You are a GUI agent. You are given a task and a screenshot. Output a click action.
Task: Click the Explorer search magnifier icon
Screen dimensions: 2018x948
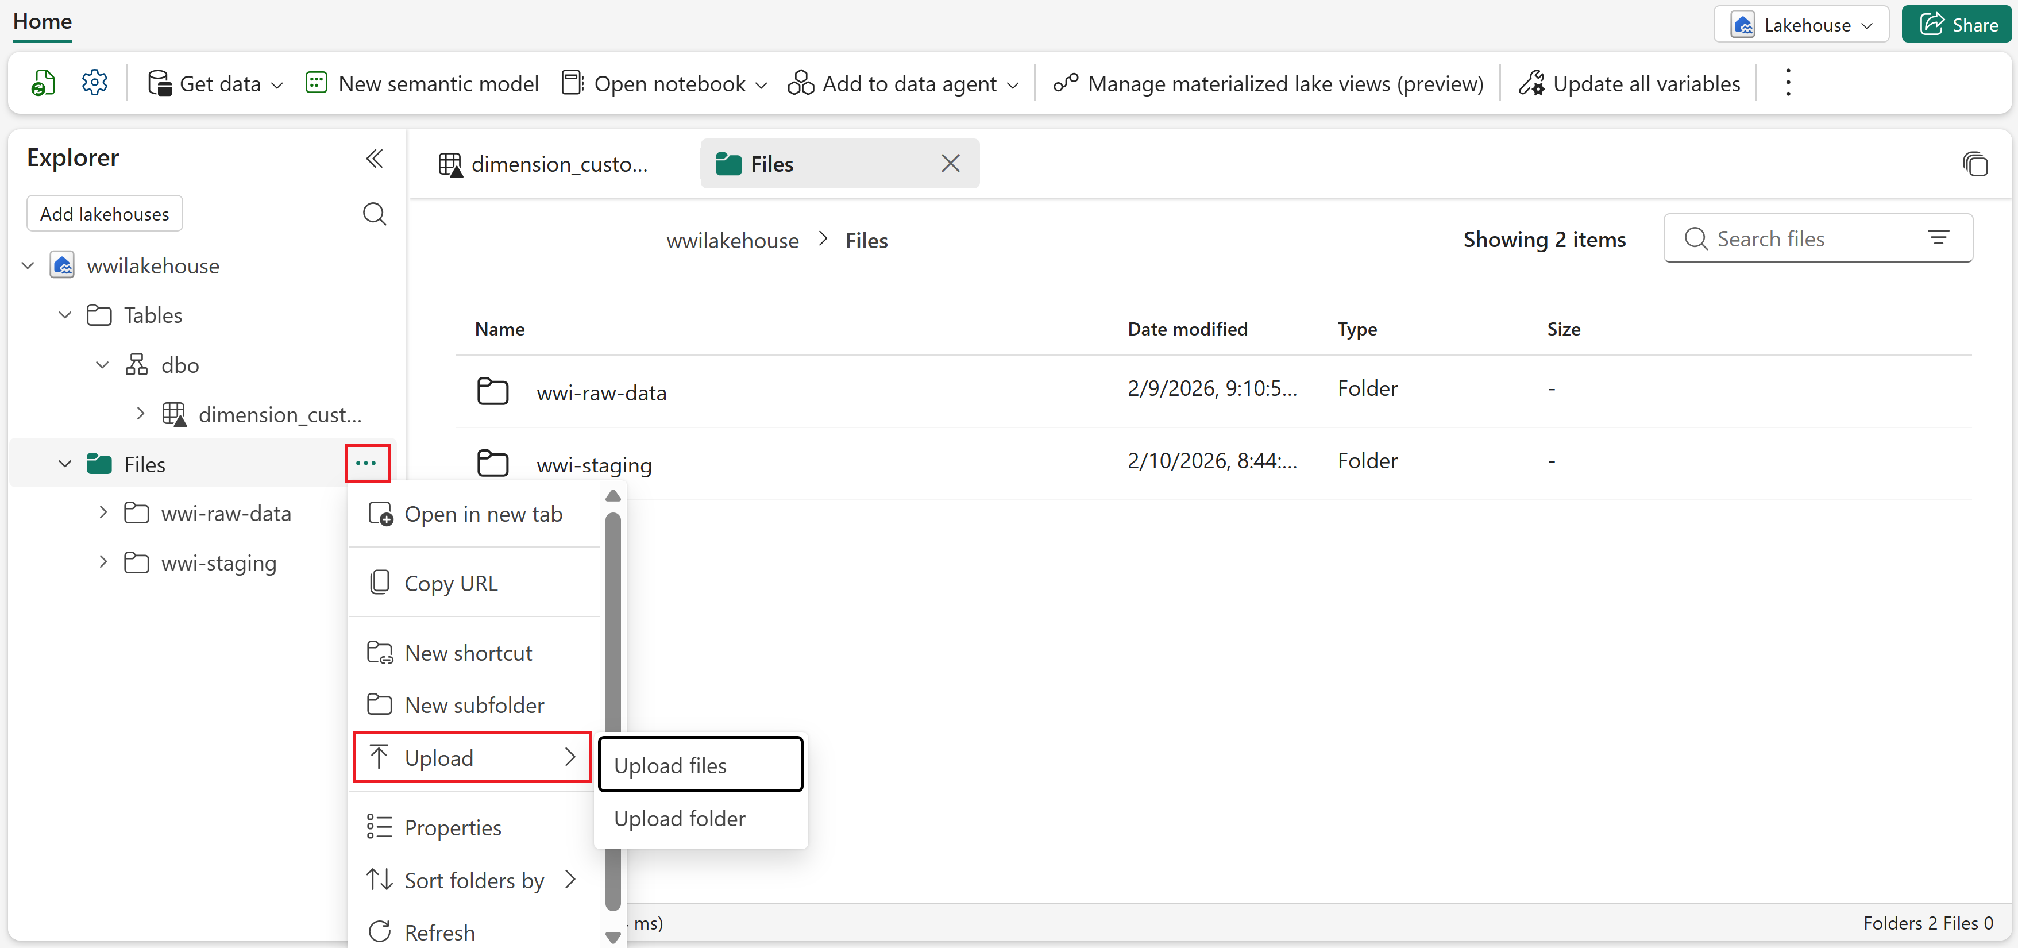point(375,214)
